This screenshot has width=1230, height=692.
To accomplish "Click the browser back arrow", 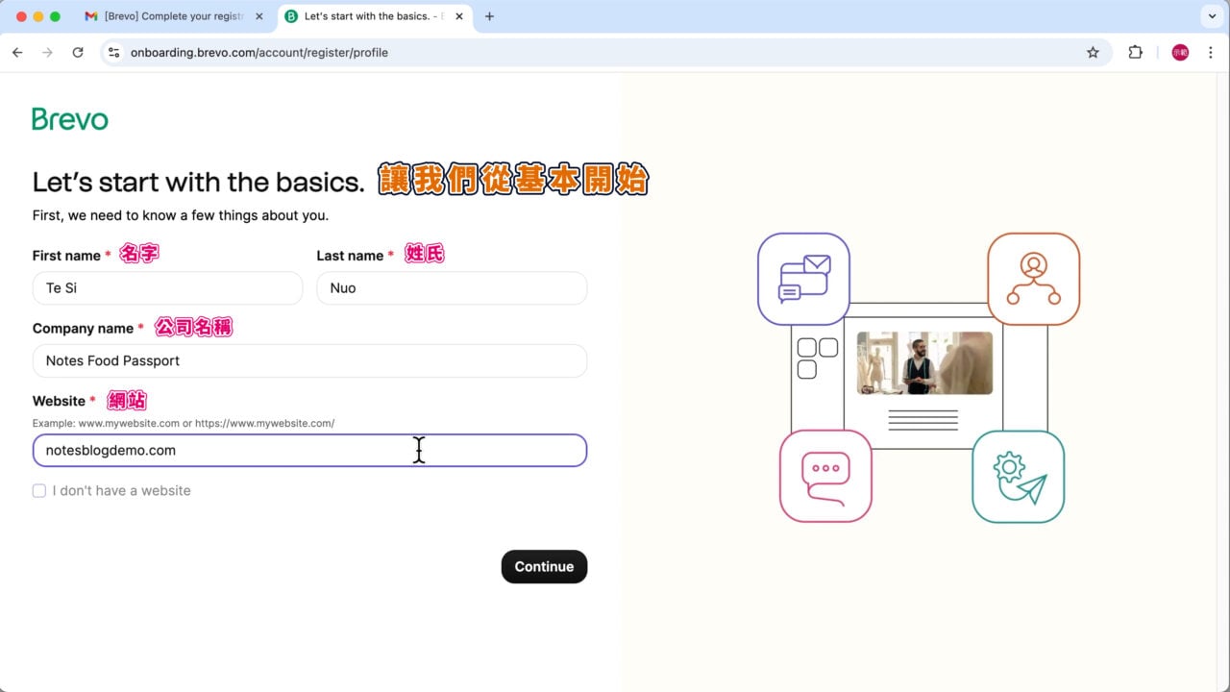I will (x=16, y=52).
